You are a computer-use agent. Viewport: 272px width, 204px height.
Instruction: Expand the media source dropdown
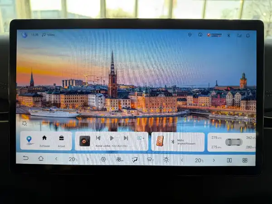point(141,138)
